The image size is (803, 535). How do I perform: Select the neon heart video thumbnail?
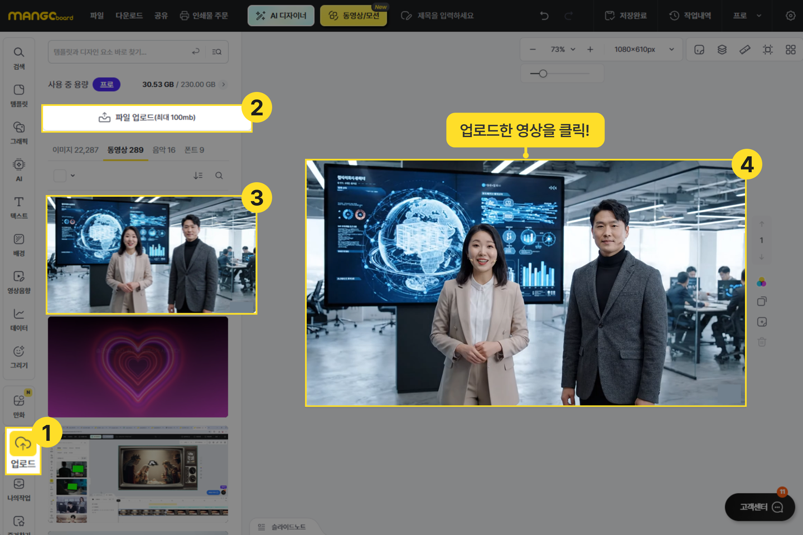point(138,367)
